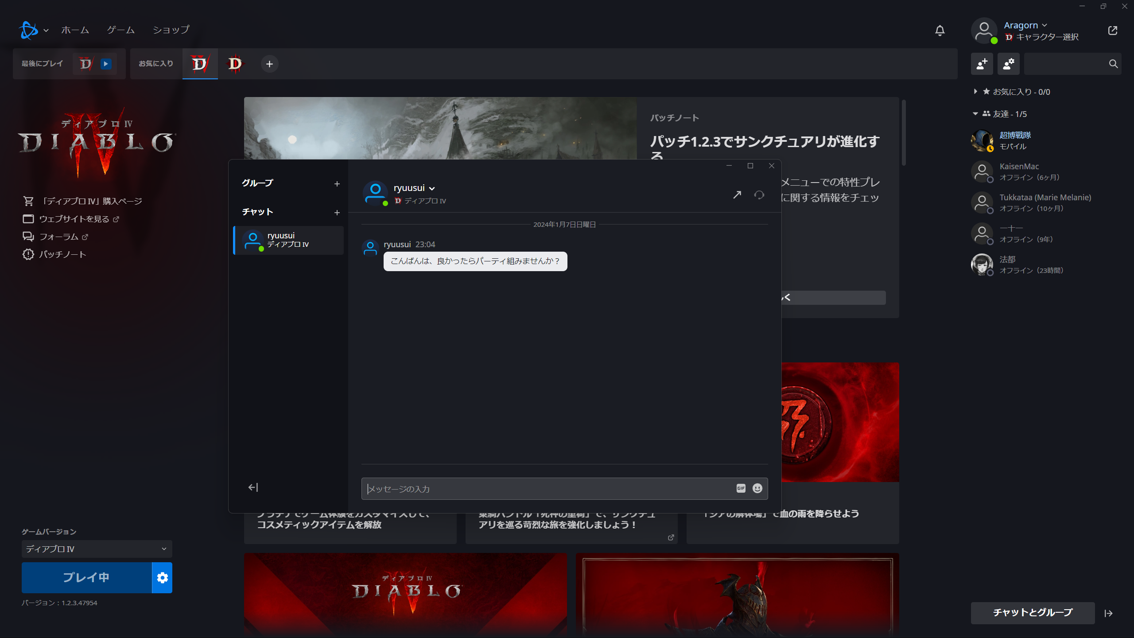Click ryuusui's party invitation message bubble
The width and height of the screenshot is (1134, 638).
(x=475, y=261)
